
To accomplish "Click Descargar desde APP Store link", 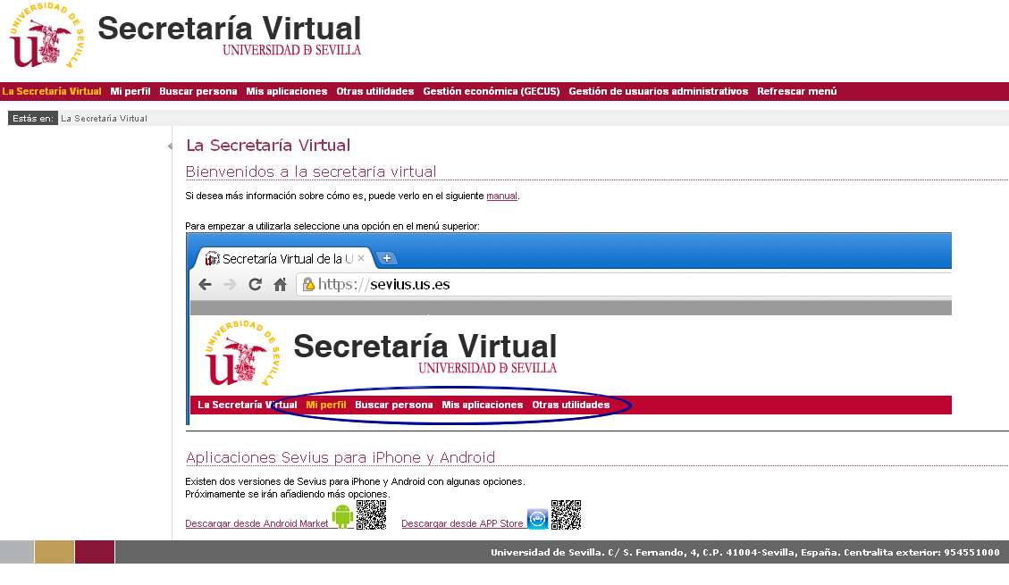I will point(462,523).
